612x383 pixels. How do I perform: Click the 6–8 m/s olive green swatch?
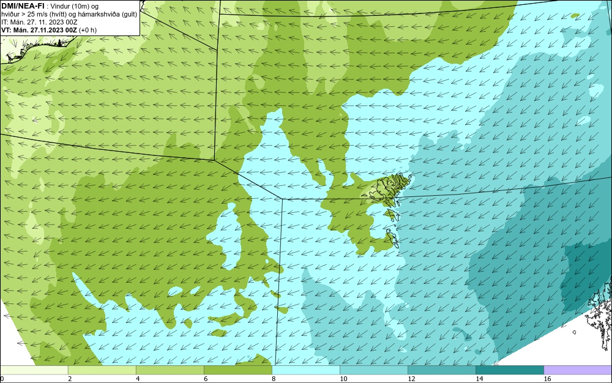[238, 370]
